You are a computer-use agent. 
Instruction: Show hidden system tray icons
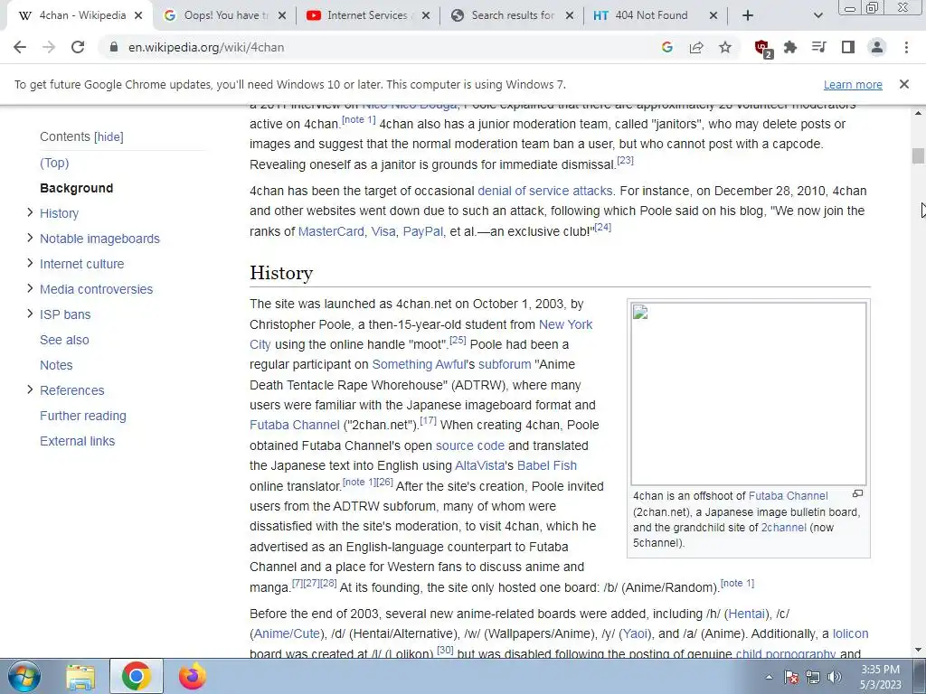(769, 678)
